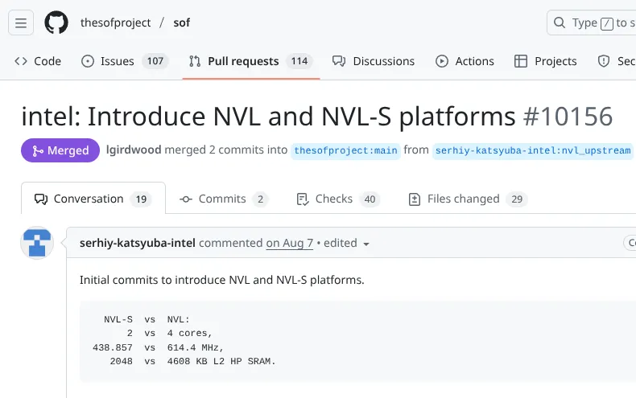
Task: Click the search magnifier icon
Action: coord(561,23)
